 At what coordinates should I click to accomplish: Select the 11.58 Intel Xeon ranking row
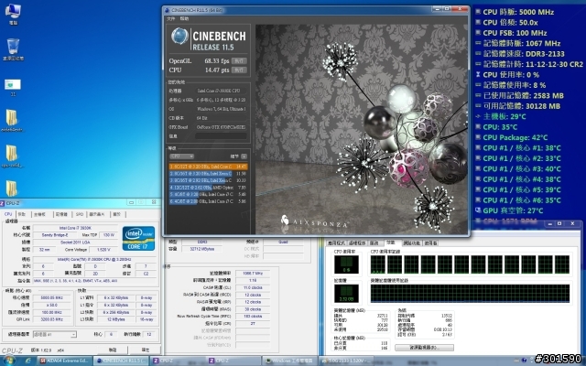[208, 174]
